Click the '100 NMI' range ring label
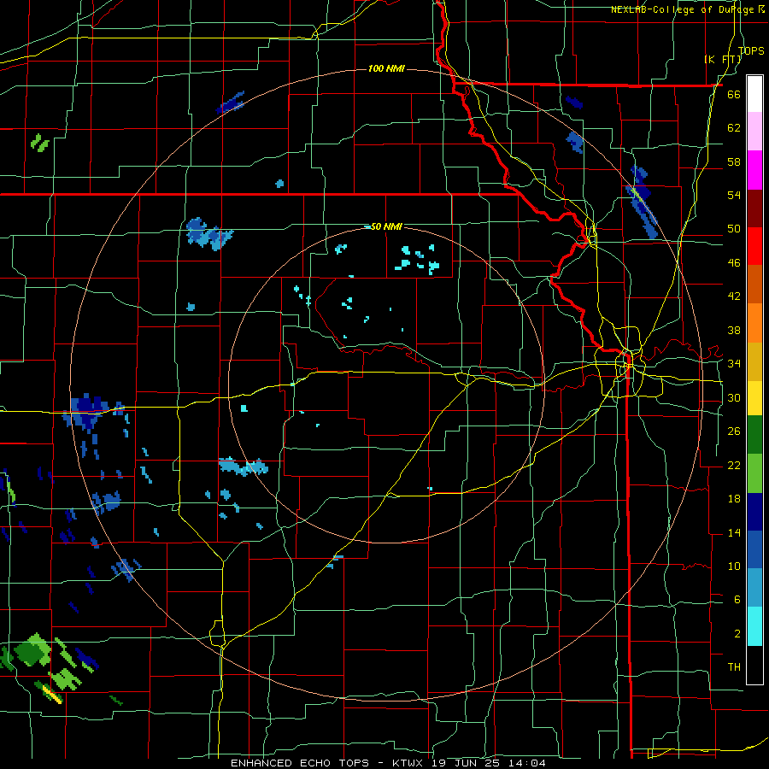 [x=386, y=68]
